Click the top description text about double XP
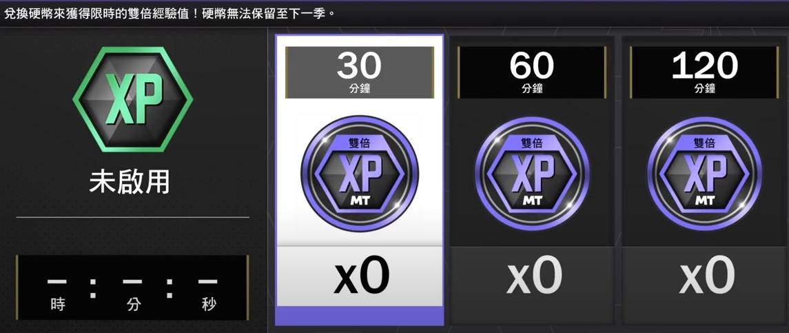The image size is (789, 333). pyautogui.click(x=169, y=14)
